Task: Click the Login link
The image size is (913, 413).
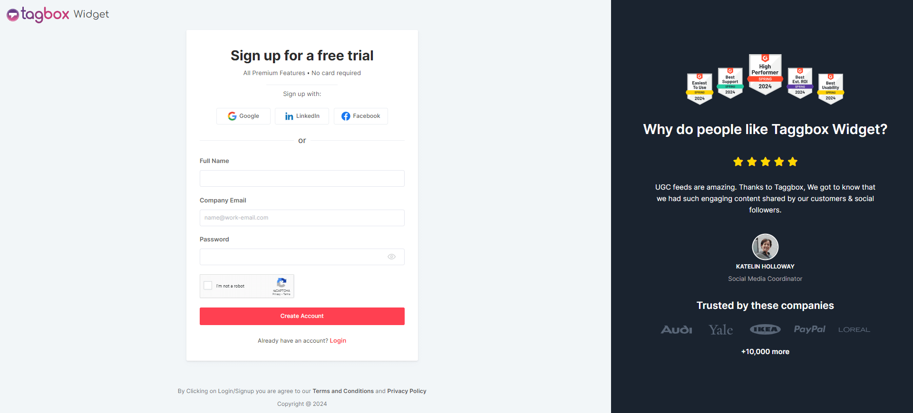Action: 338,340
